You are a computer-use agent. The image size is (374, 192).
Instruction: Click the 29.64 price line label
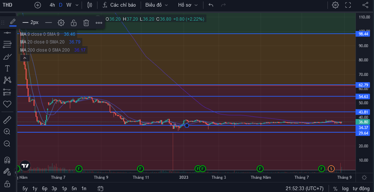tap(363, 133)
